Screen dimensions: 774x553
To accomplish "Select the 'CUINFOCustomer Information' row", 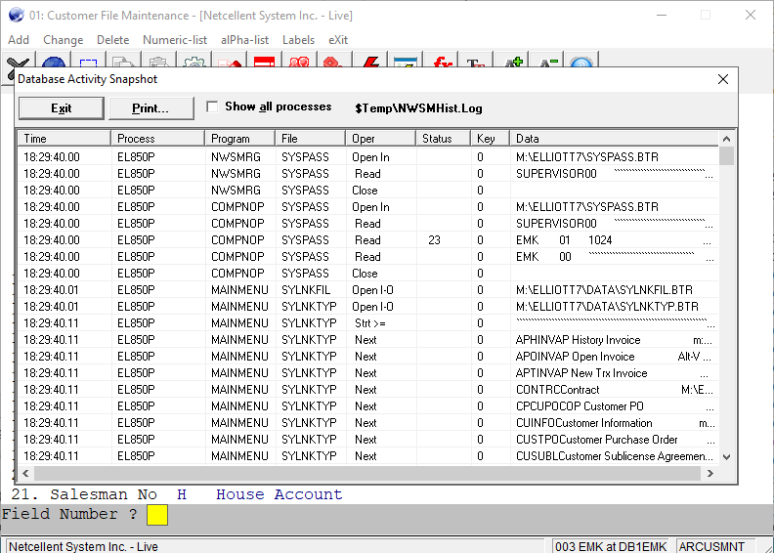I will pos(368,423).
